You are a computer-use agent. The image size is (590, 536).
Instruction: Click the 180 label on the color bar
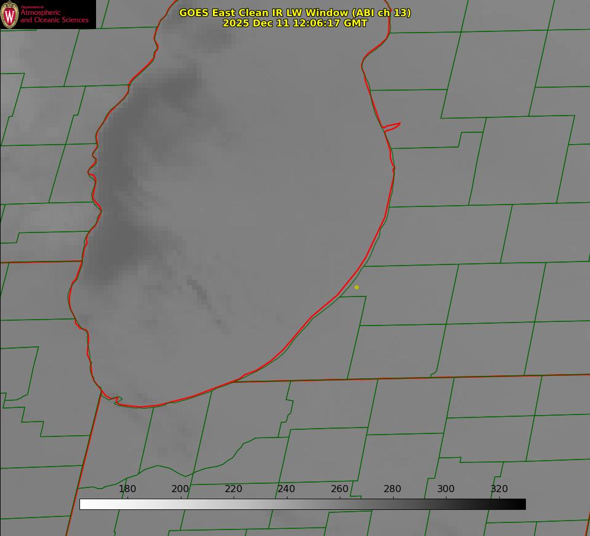pyautogui.click(x=127, y=489)
